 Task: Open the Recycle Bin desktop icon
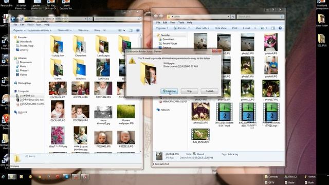pos(6,4)
